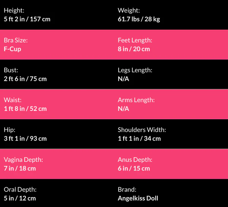228x207 pixels.
Task: Click the Height label
Action: click(x=13, y=11)
